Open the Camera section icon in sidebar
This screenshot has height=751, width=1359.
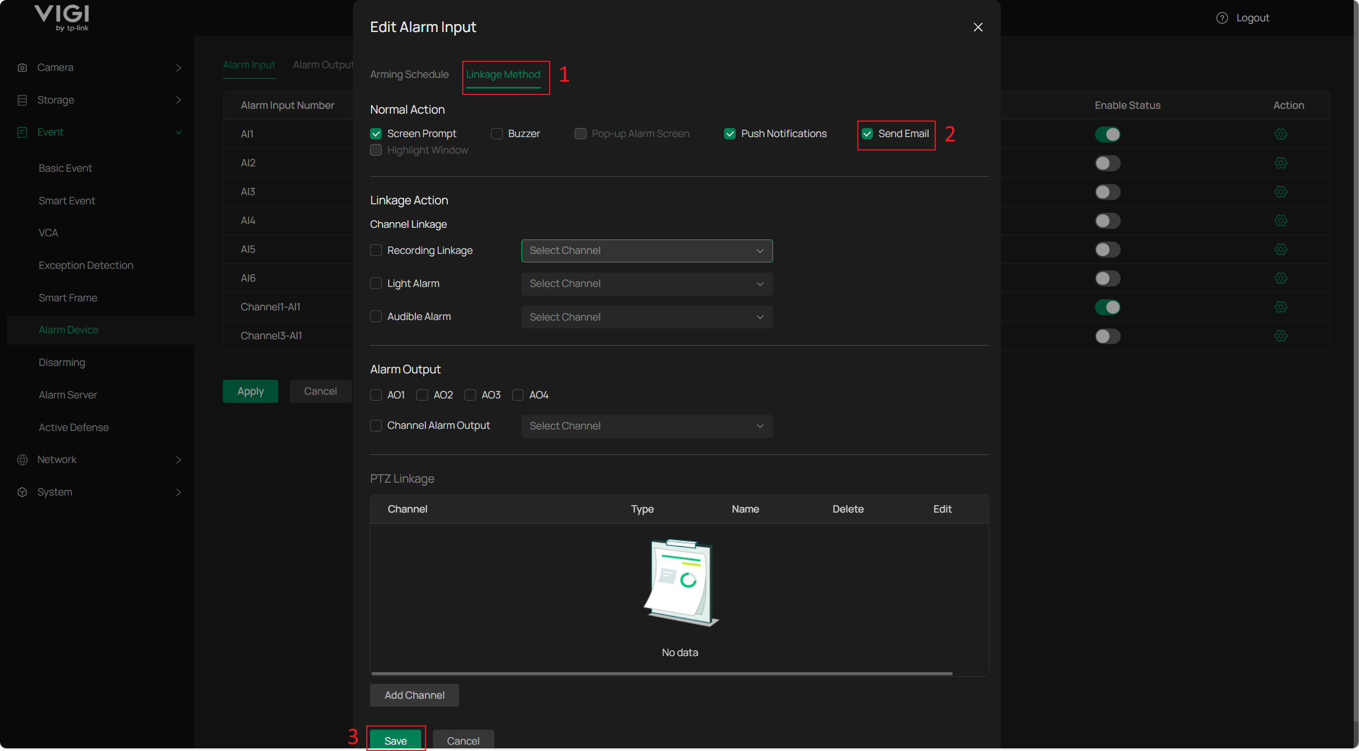point(22,67)
